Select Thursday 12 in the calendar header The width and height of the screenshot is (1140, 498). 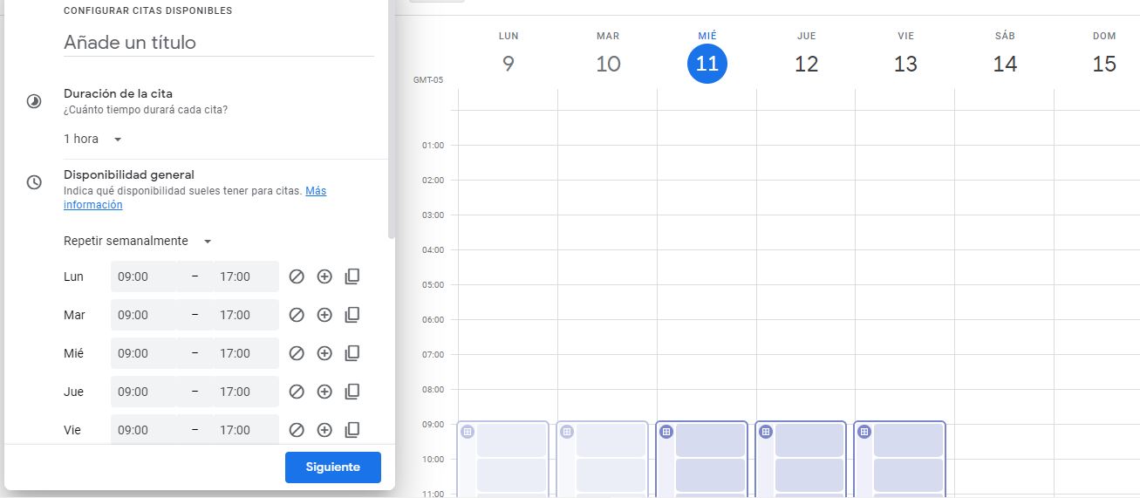pos(807,64)
